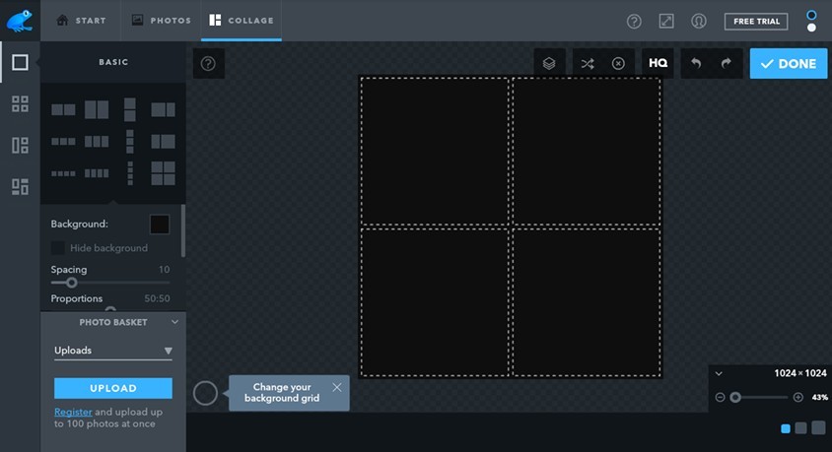Clear the collage with circled X icon

click(x=618, y=64)
